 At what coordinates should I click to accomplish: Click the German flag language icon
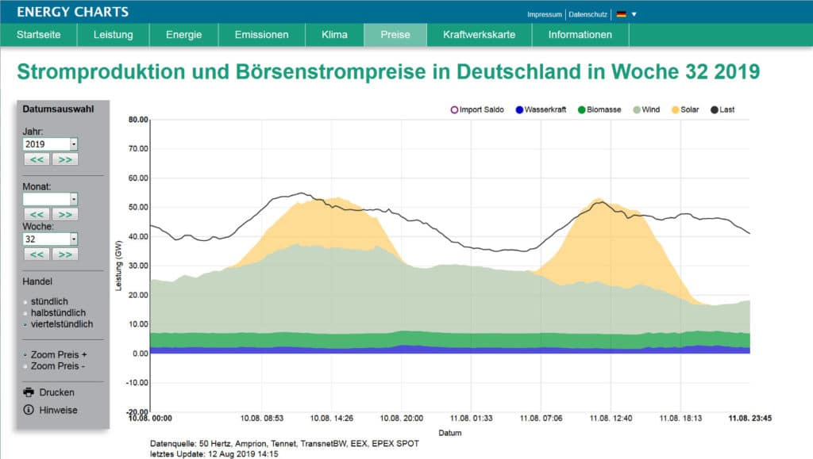(x=622, y=14)
